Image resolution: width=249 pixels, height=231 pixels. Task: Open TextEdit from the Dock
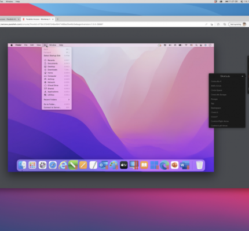(93, 165)
